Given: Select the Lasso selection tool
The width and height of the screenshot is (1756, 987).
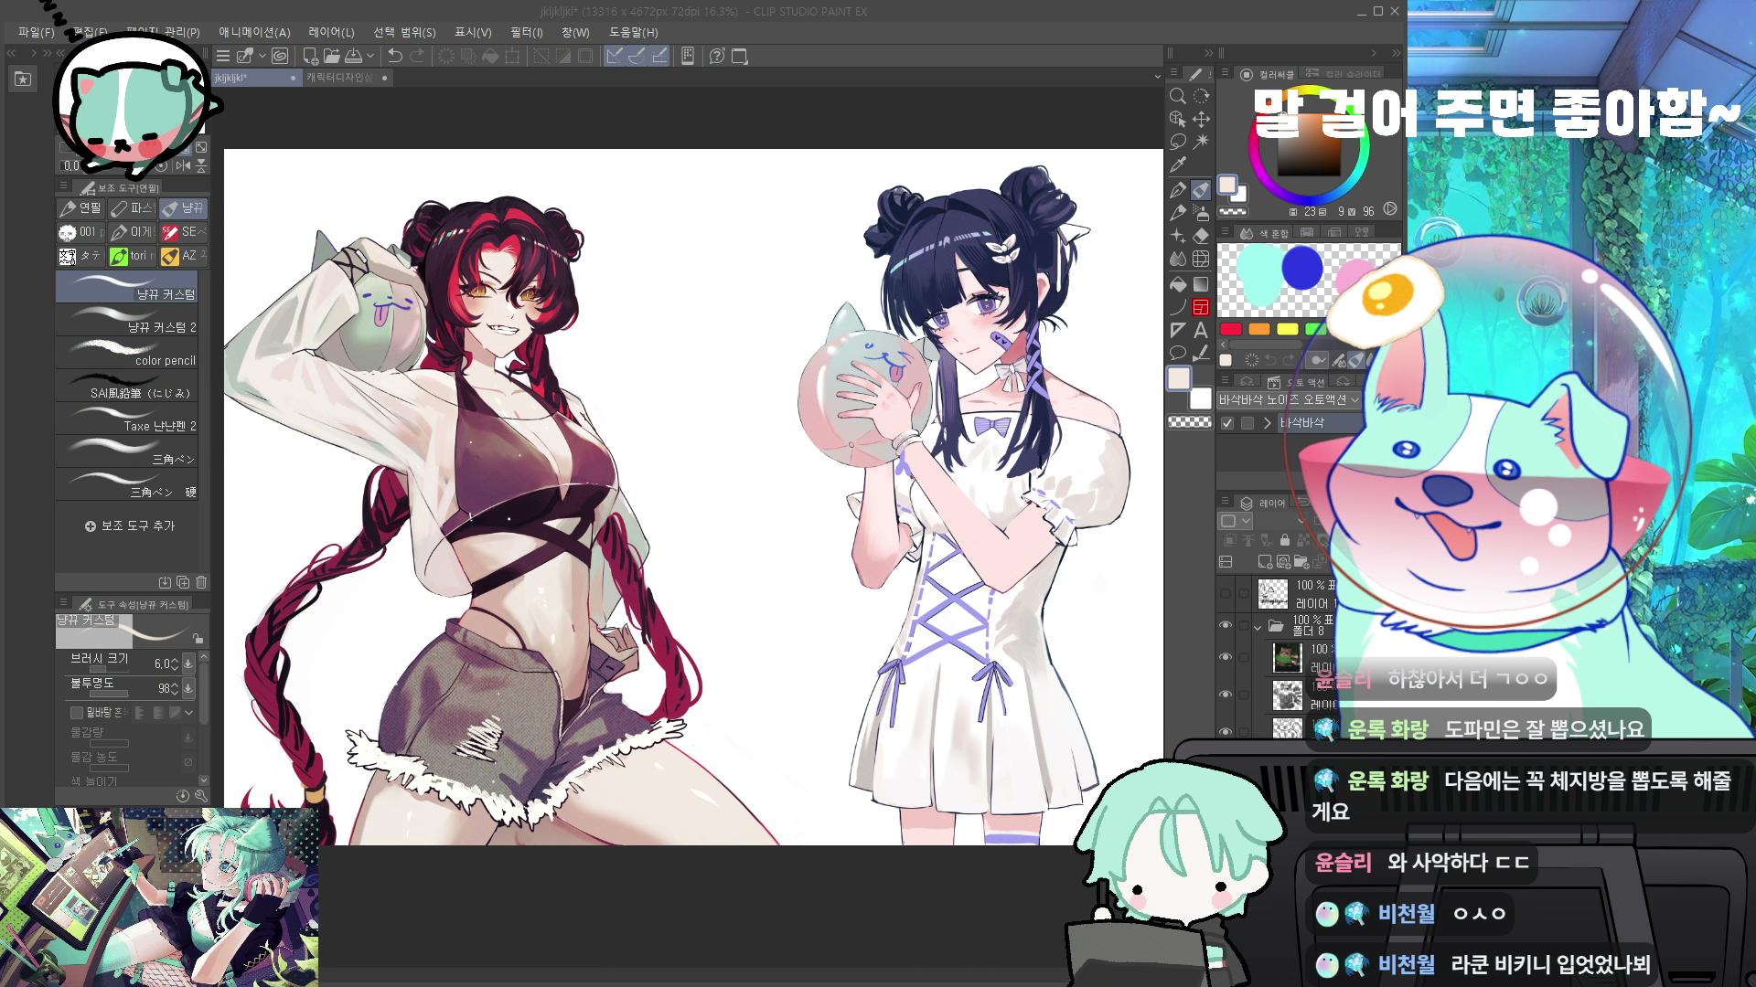Looking at the screenshot, I should coord(1178,142).
